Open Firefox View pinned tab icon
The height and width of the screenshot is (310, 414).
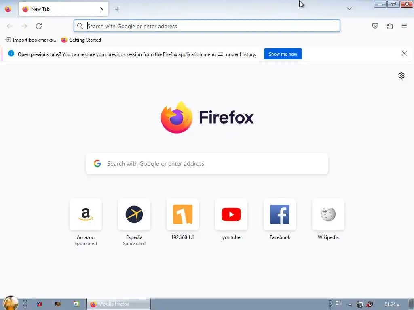8,9
